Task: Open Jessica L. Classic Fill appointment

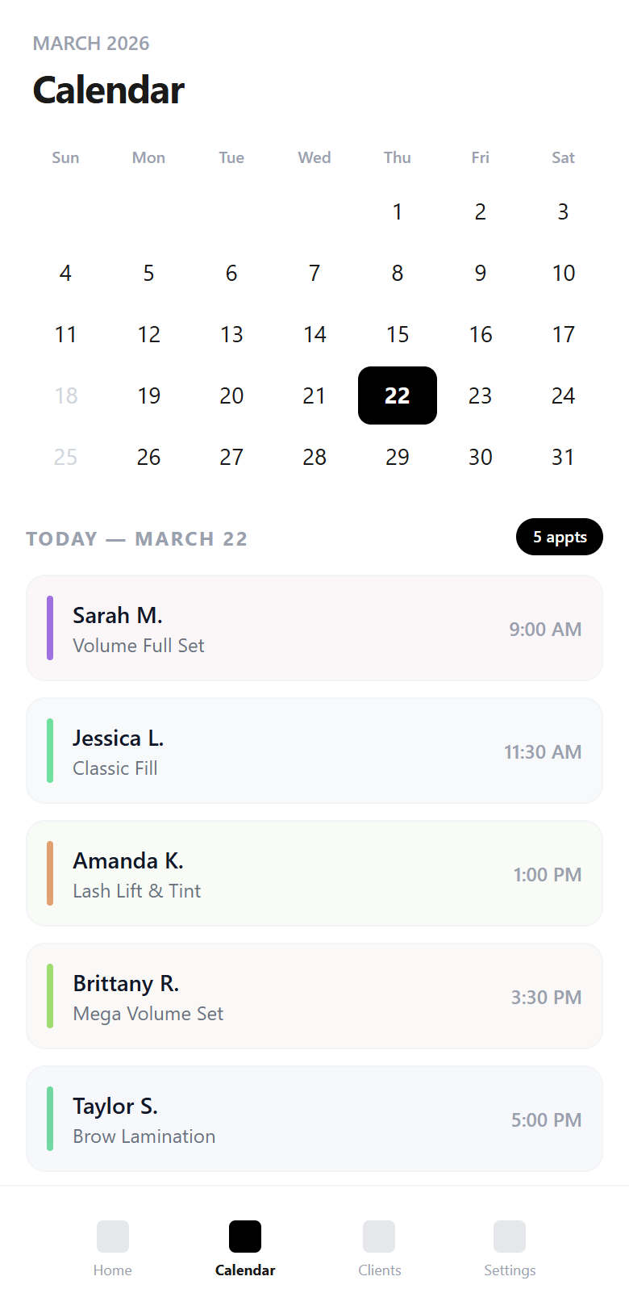Action: [x=314, y=751]
